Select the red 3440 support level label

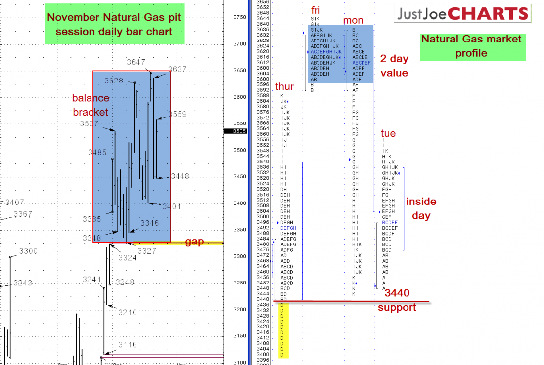[x=397, y=293]
